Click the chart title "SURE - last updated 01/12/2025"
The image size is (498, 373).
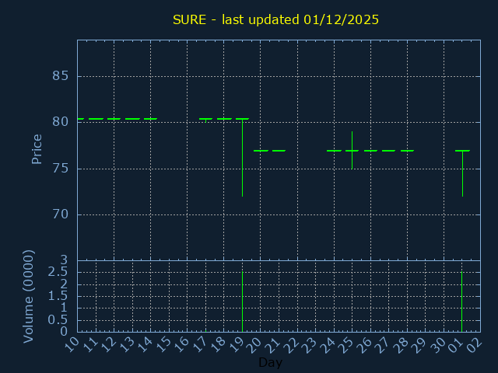coord(275,19)
